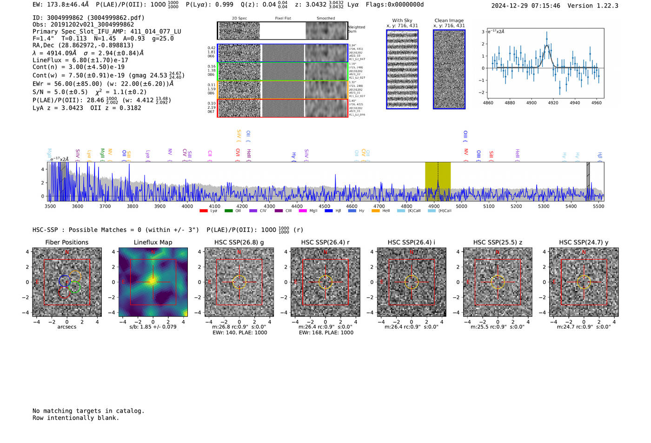Screen dimensions: 651x443
Task: Click the Flags:0x0000000d text
Action: [395, 5]
